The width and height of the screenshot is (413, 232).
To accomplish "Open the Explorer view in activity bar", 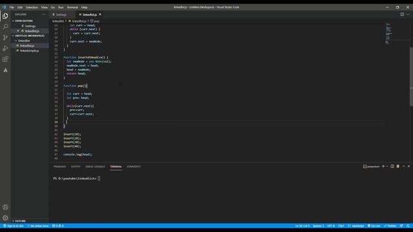I will (x=5, y=16).
